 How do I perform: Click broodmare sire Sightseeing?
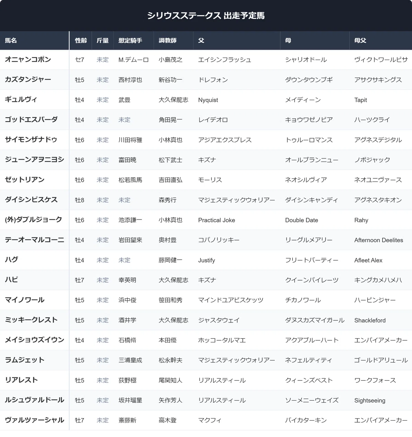(x=370, y=400)
